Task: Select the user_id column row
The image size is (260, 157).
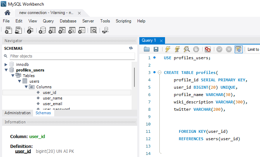Action: pyautogui.click(x=67, y=93)
